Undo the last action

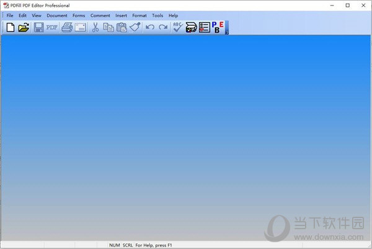pyautogui.click(x=150, y=27)
